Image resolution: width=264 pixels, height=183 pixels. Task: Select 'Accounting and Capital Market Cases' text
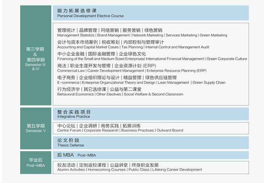[x=88, y=47]
